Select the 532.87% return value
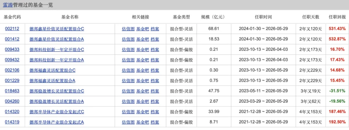This screenshot has height=130, width=349. [337, 39]
